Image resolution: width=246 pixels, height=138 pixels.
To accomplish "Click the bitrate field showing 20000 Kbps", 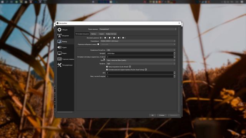I will point(140,54).
